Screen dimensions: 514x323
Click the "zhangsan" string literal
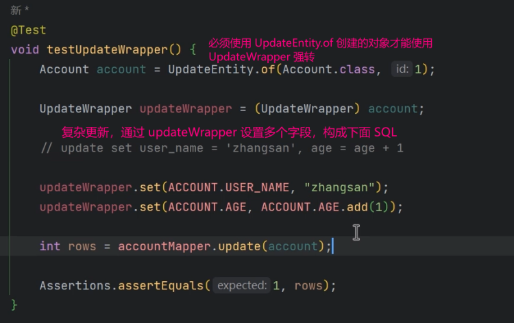pos(339,188)
